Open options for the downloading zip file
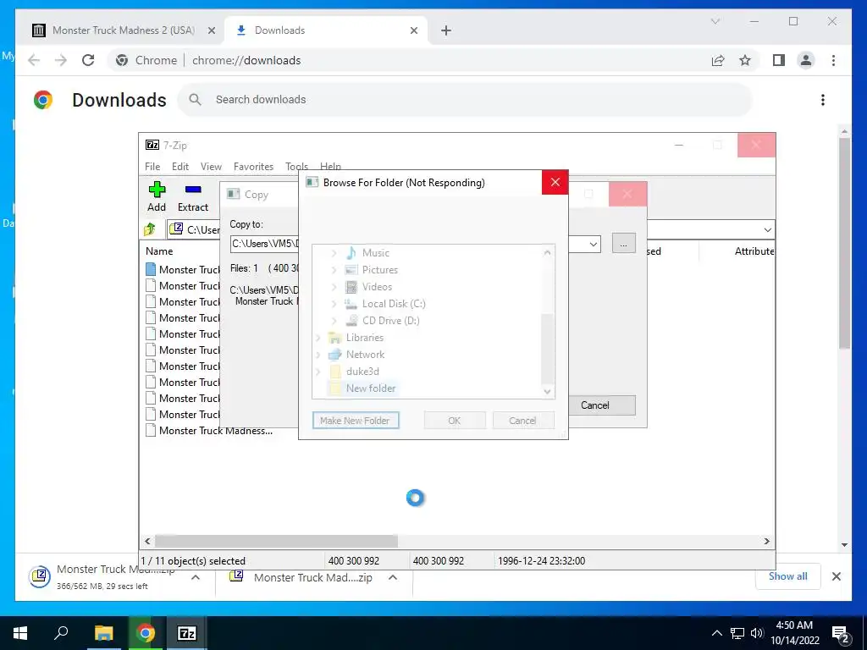This screenshot has width=867, height=650. coord(196,577)
